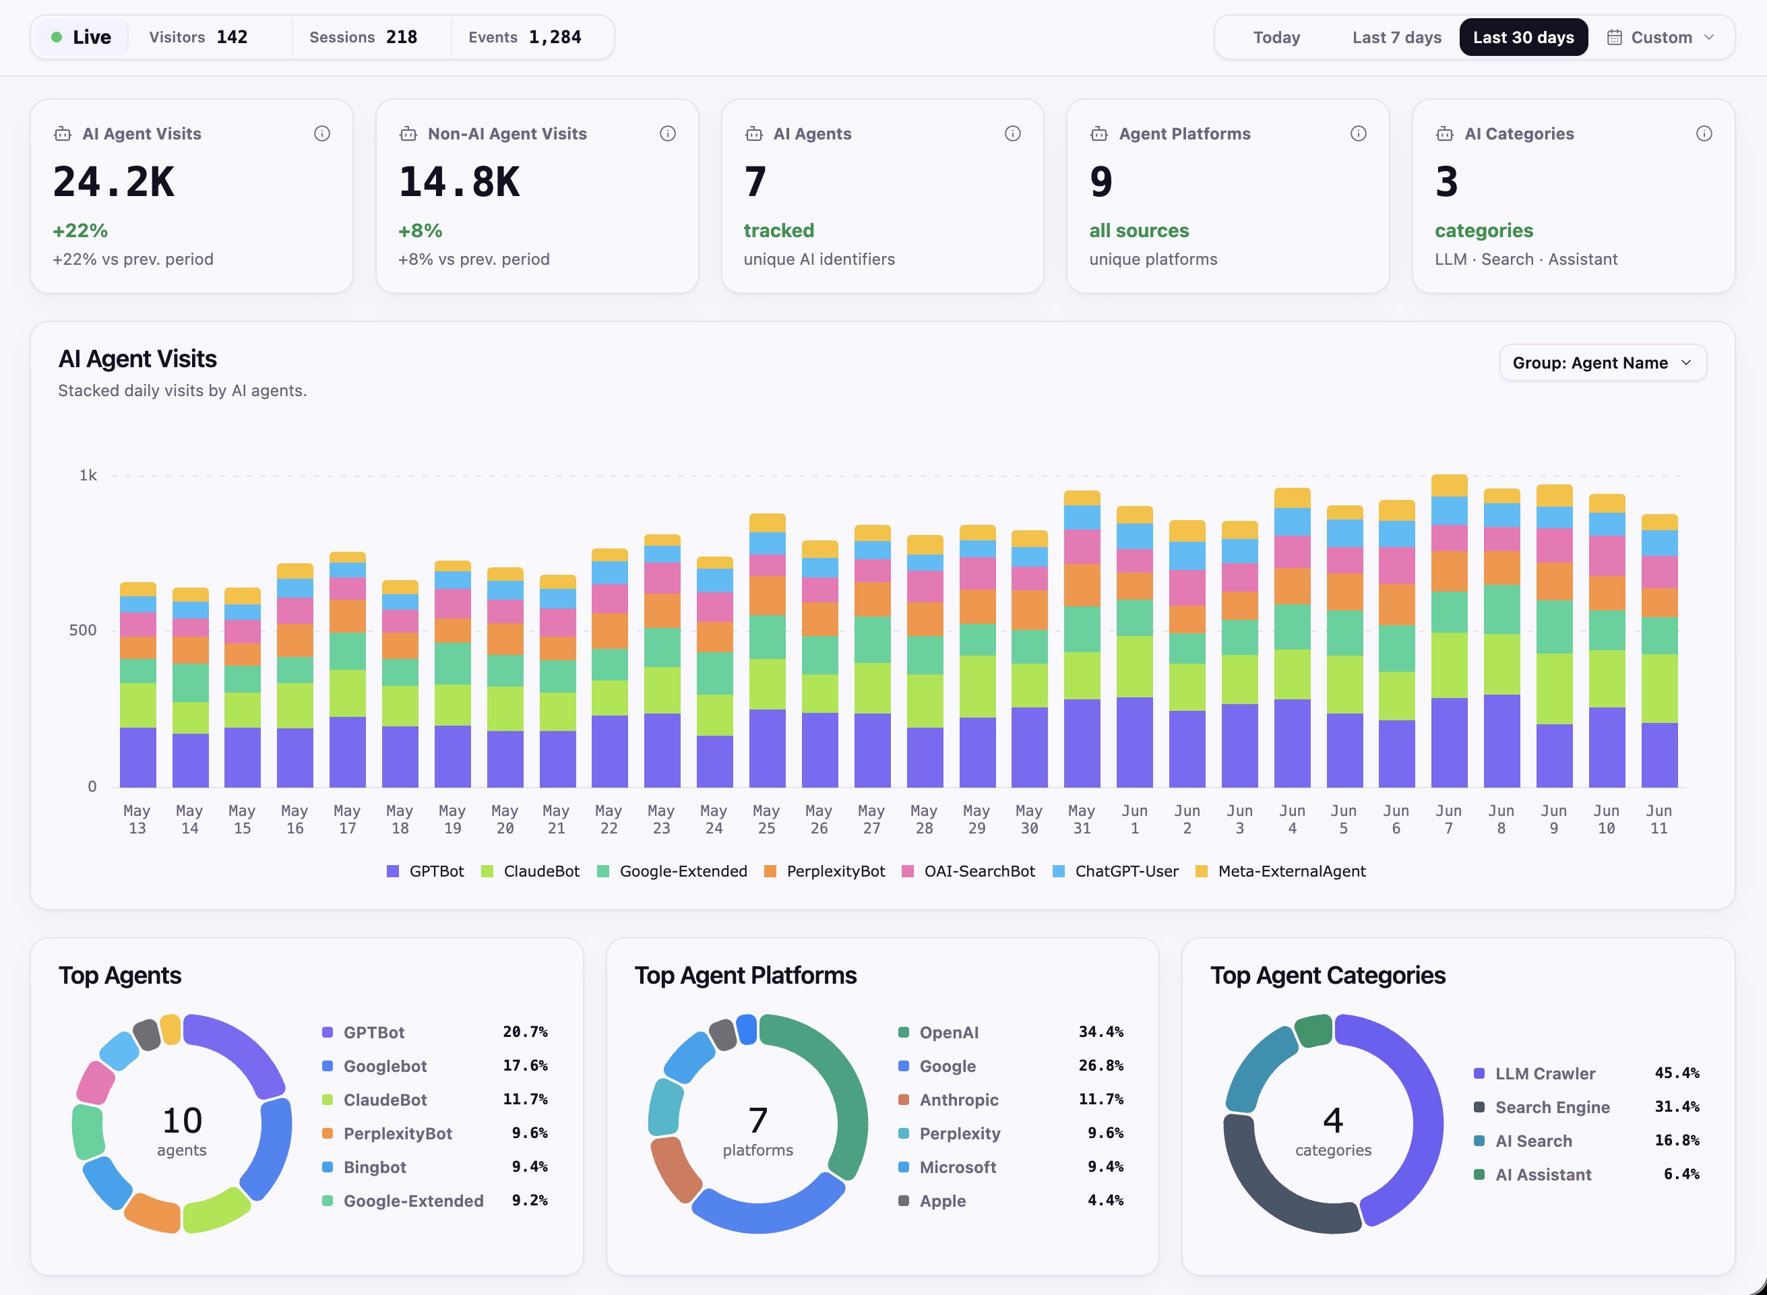The image size is (1767, 1295).
Task: Click the robot icon beside Agent Platforms title
Action: (1099, 134)
